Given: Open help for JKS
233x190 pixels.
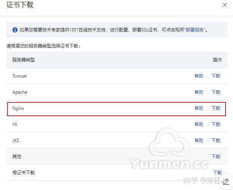Looking at the screenshot, I should pyautogui.click(x=199, y=140).
